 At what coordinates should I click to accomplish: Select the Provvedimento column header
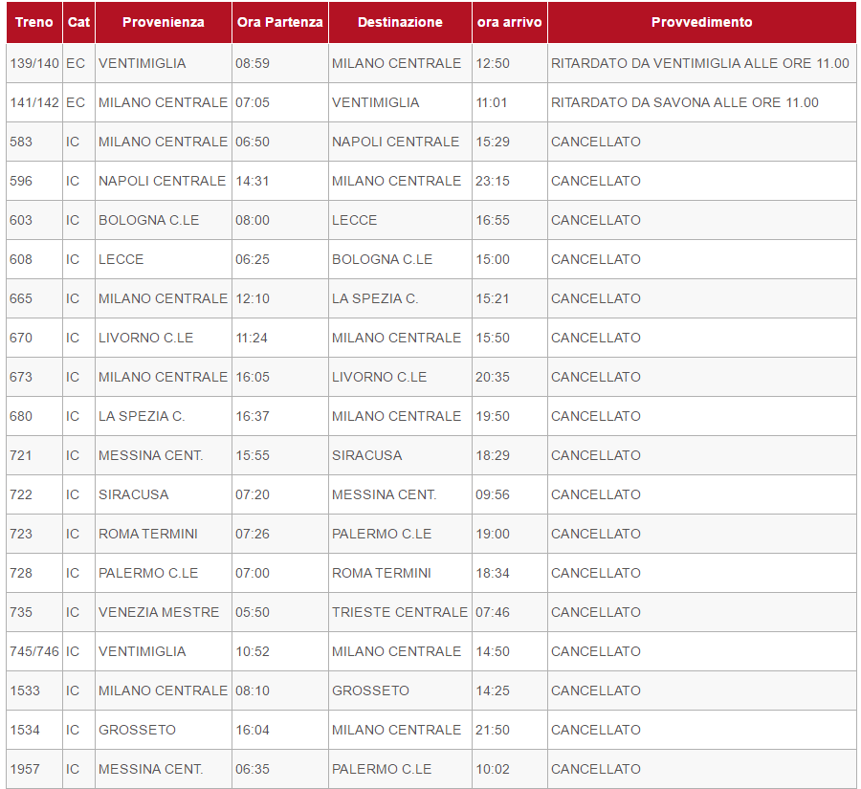pyautogui.click(x=701, y=22)
